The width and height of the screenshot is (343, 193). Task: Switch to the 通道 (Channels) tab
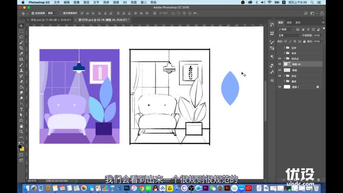pyautogui.click(x=289, y=23)
